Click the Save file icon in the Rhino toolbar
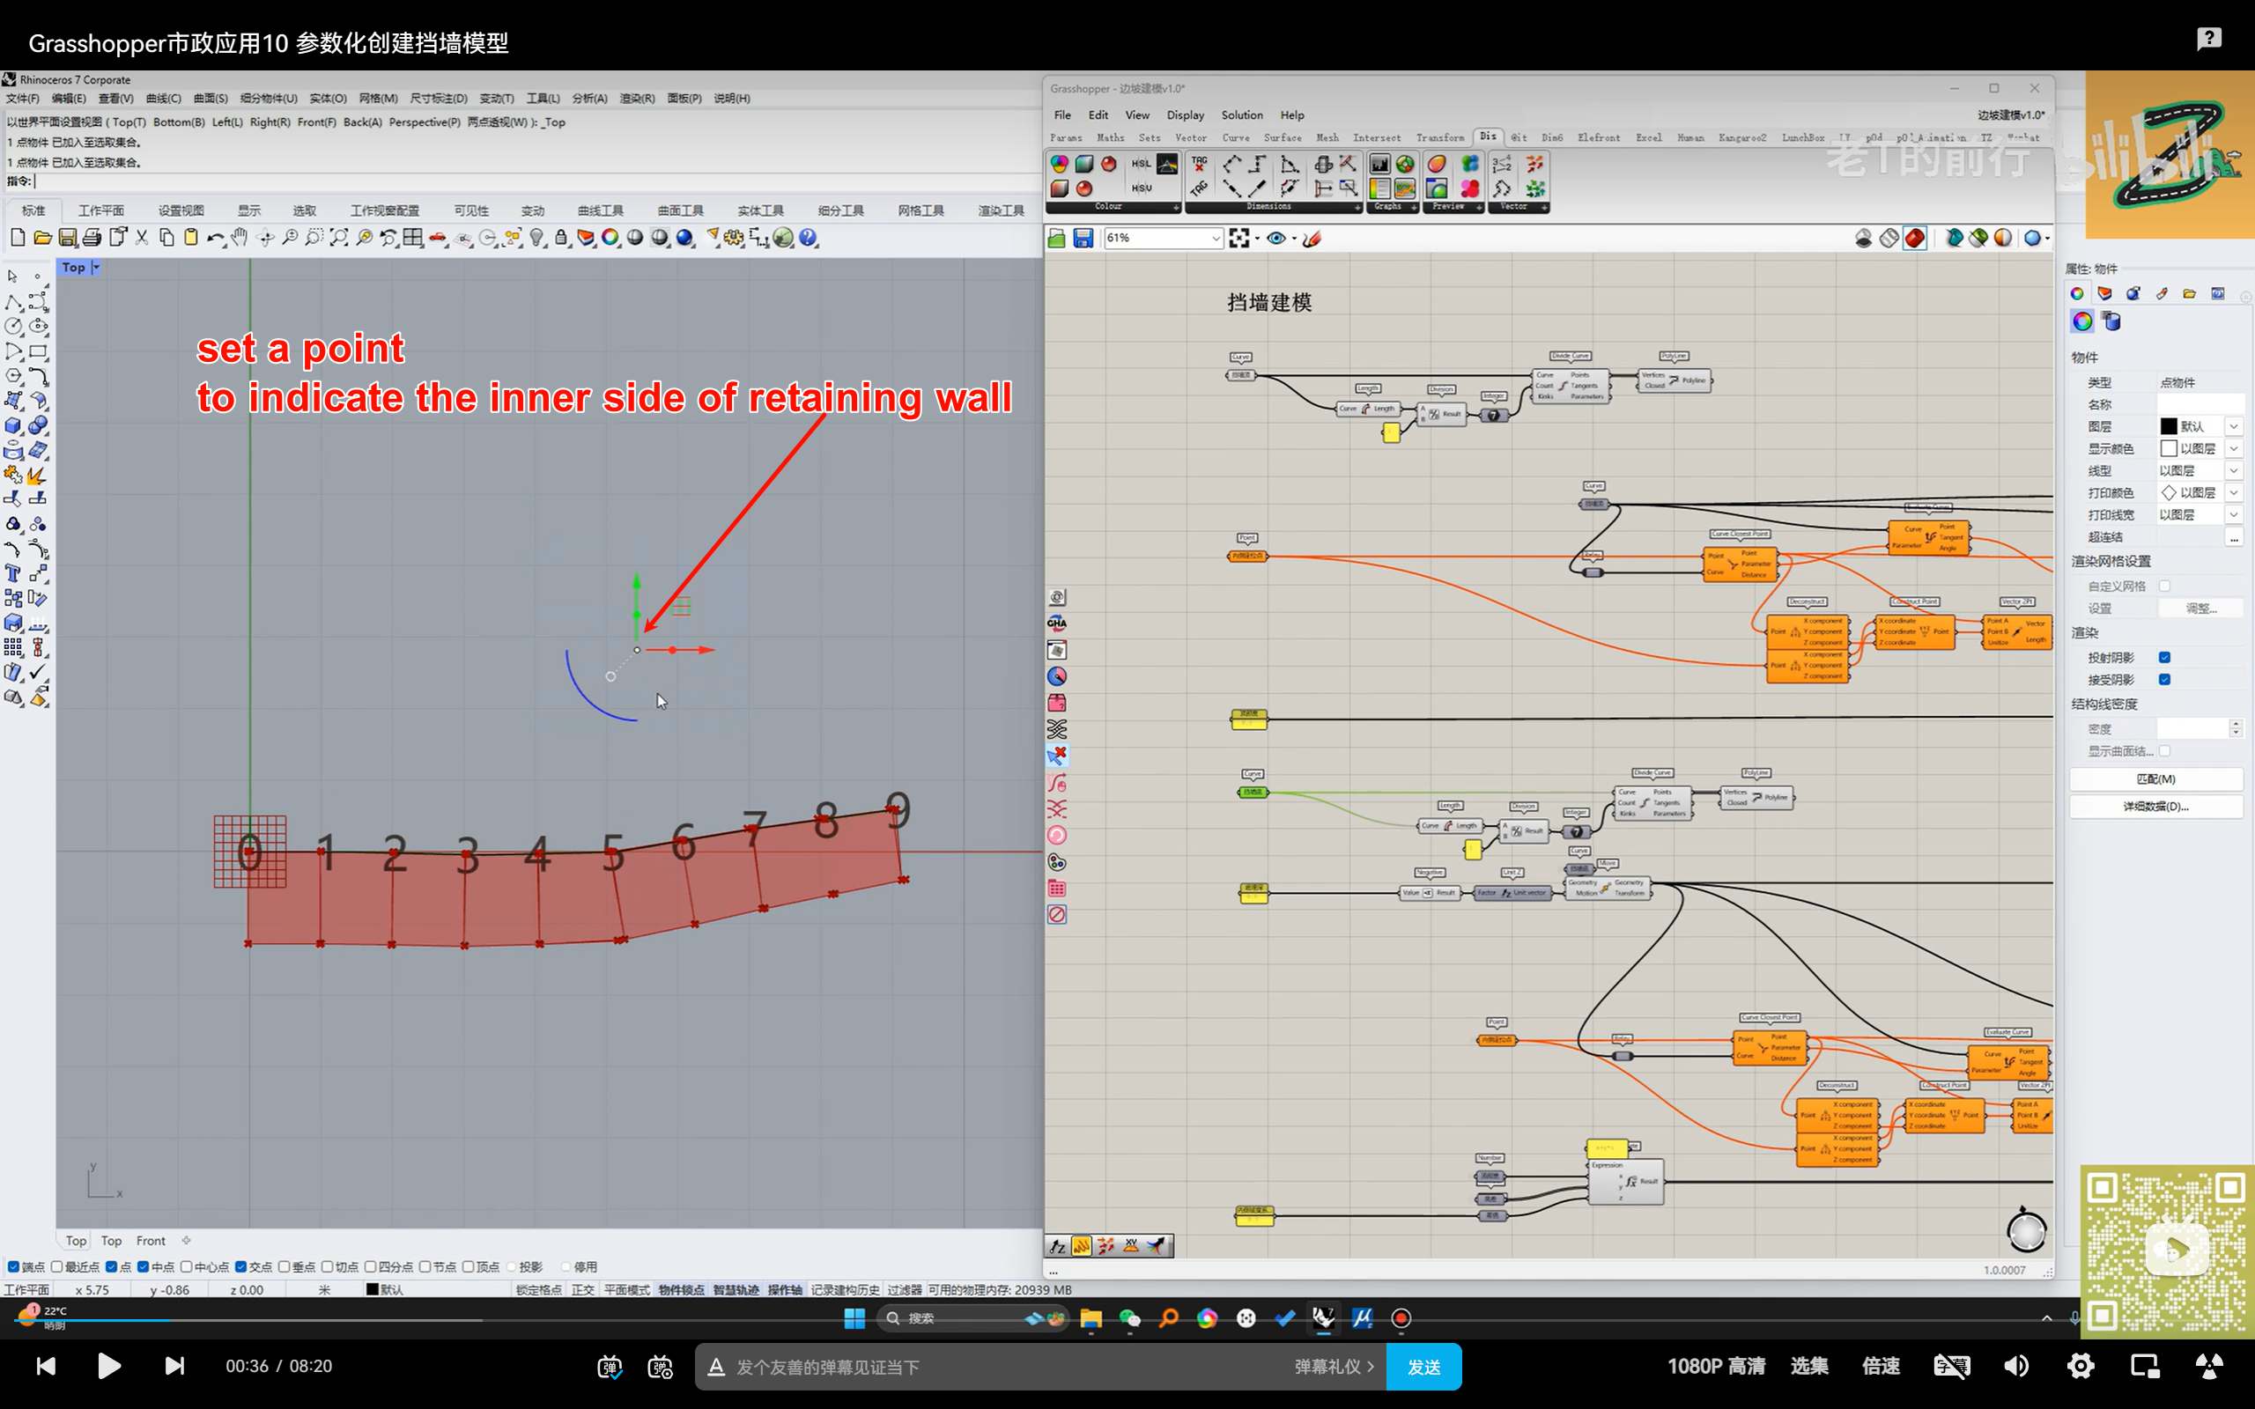 pyautogui.click(x=67, y=239)
